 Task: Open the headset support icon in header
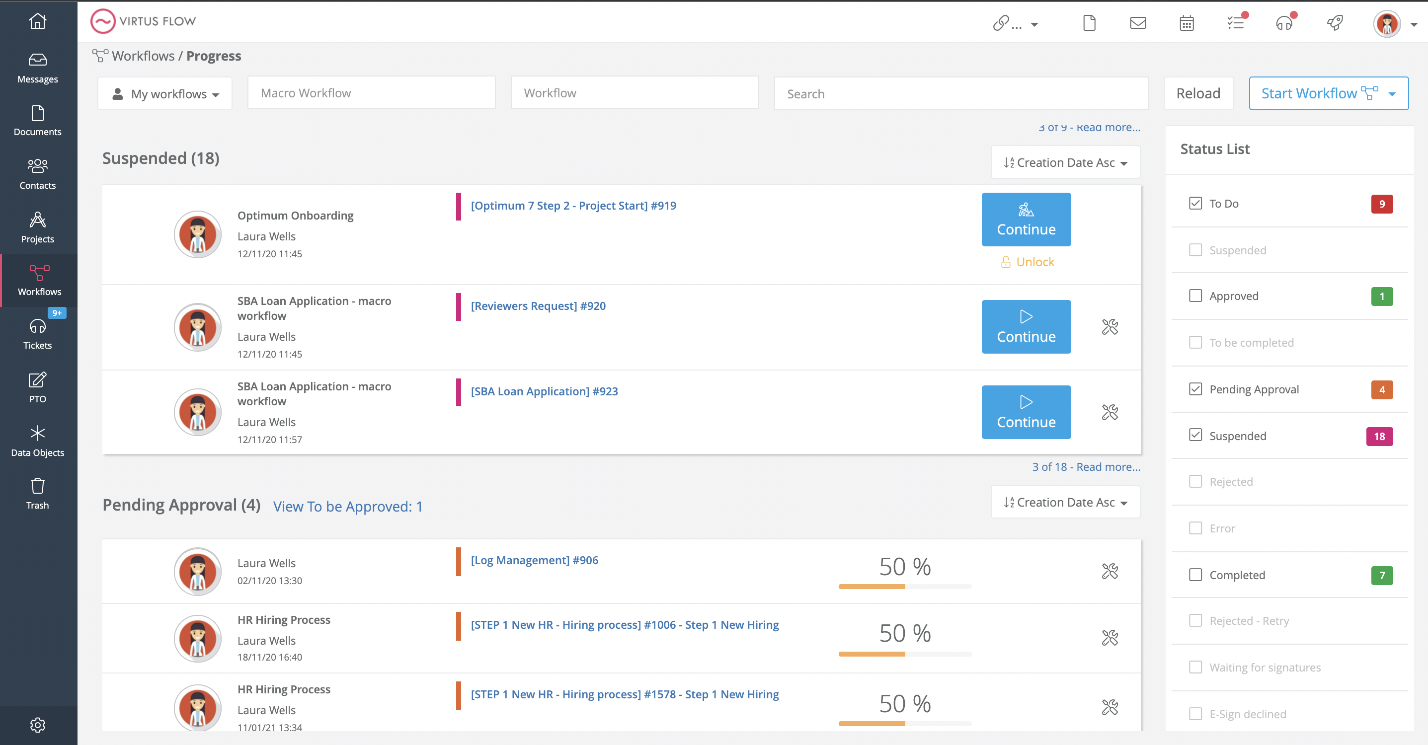tap(1284, 23)
